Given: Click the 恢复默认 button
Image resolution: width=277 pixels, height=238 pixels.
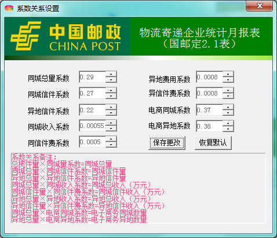Looking at the screenshot, I should [213, 143].
